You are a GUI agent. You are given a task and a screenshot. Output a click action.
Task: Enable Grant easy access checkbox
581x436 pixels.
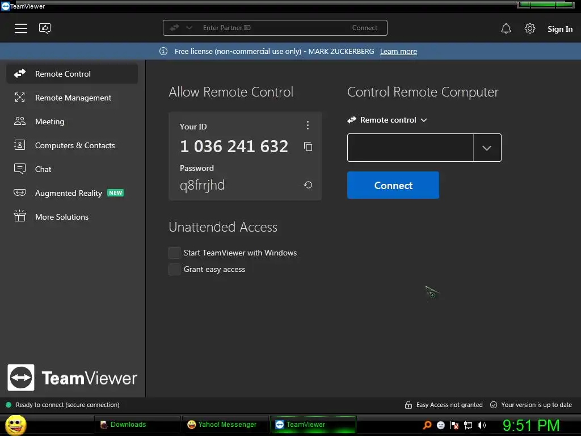pyautogui.click(x=175, y=270)
